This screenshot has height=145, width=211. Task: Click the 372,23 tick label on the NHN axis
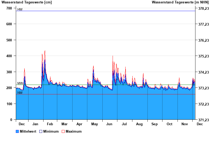(203, 104)
